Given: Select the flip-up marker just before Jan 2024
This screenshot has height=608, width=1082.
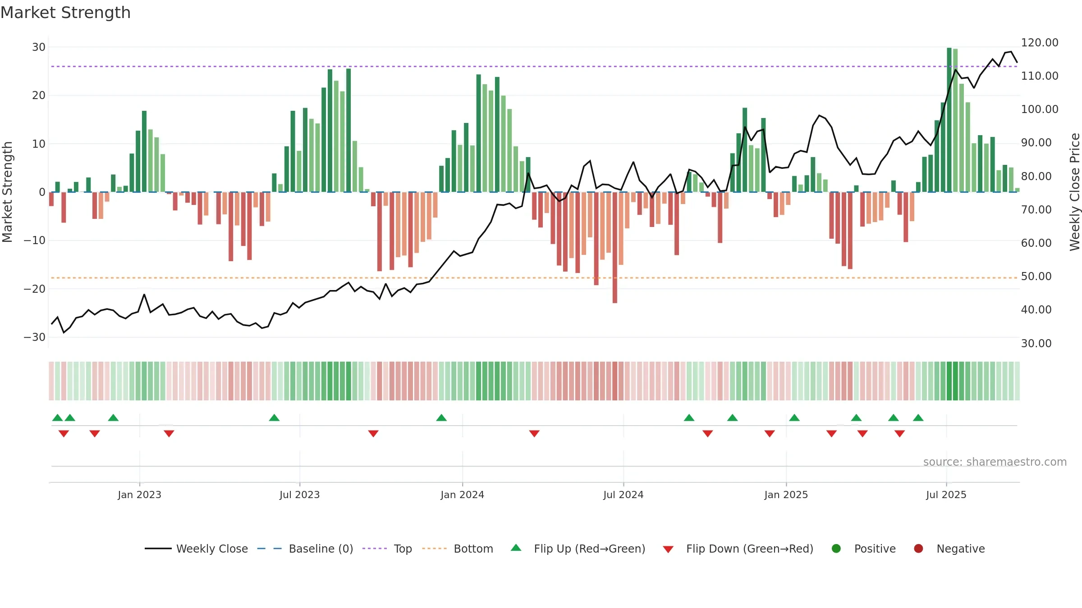Looking at the screenshot, I should tap(441, 417).
